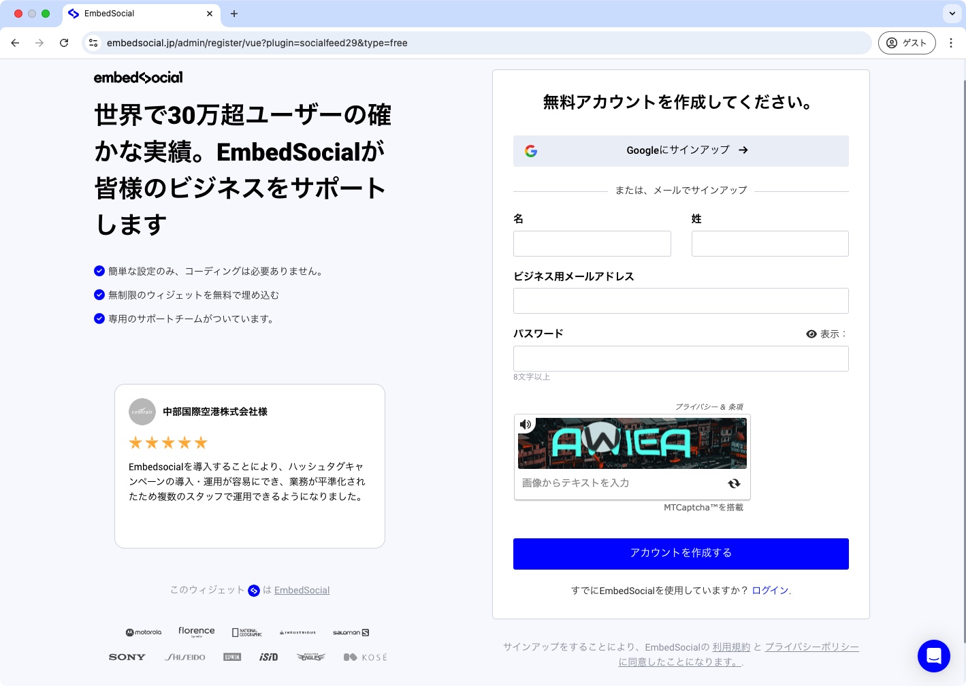Focus the first name (名) field
Viewport: 966px width, 686px height.
pos(592,244)
